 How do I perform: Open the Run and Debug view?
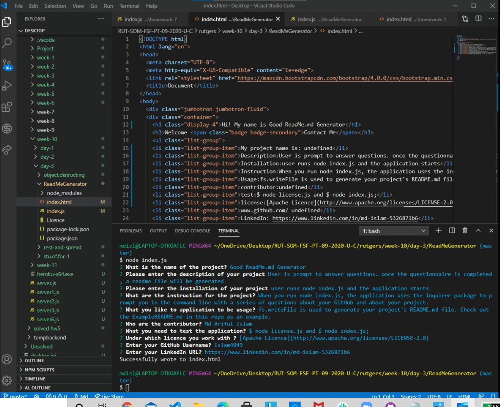click(7, 85)
